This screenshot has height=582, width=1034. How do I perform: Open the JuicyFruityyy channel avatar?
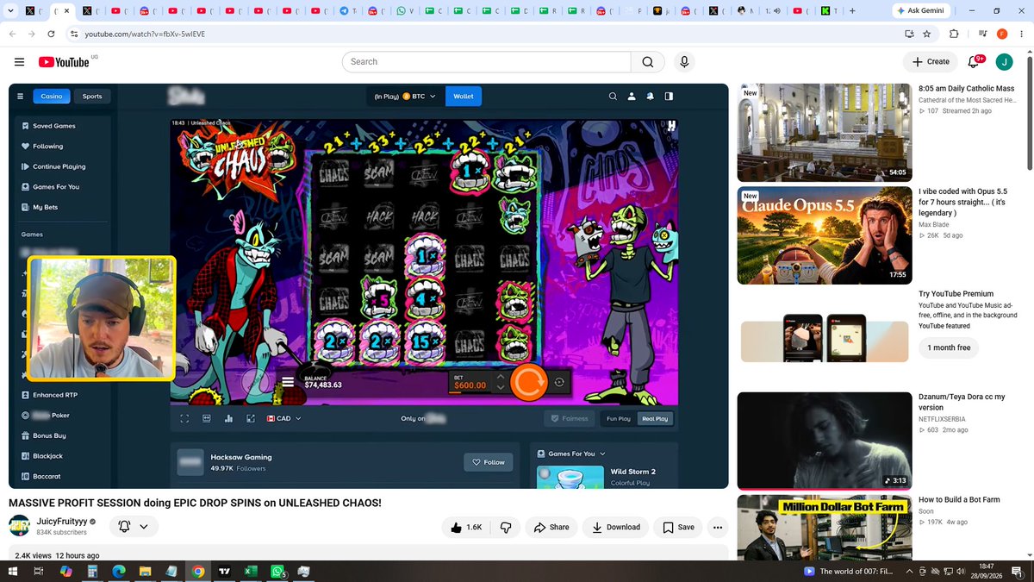tap(20, 526)
